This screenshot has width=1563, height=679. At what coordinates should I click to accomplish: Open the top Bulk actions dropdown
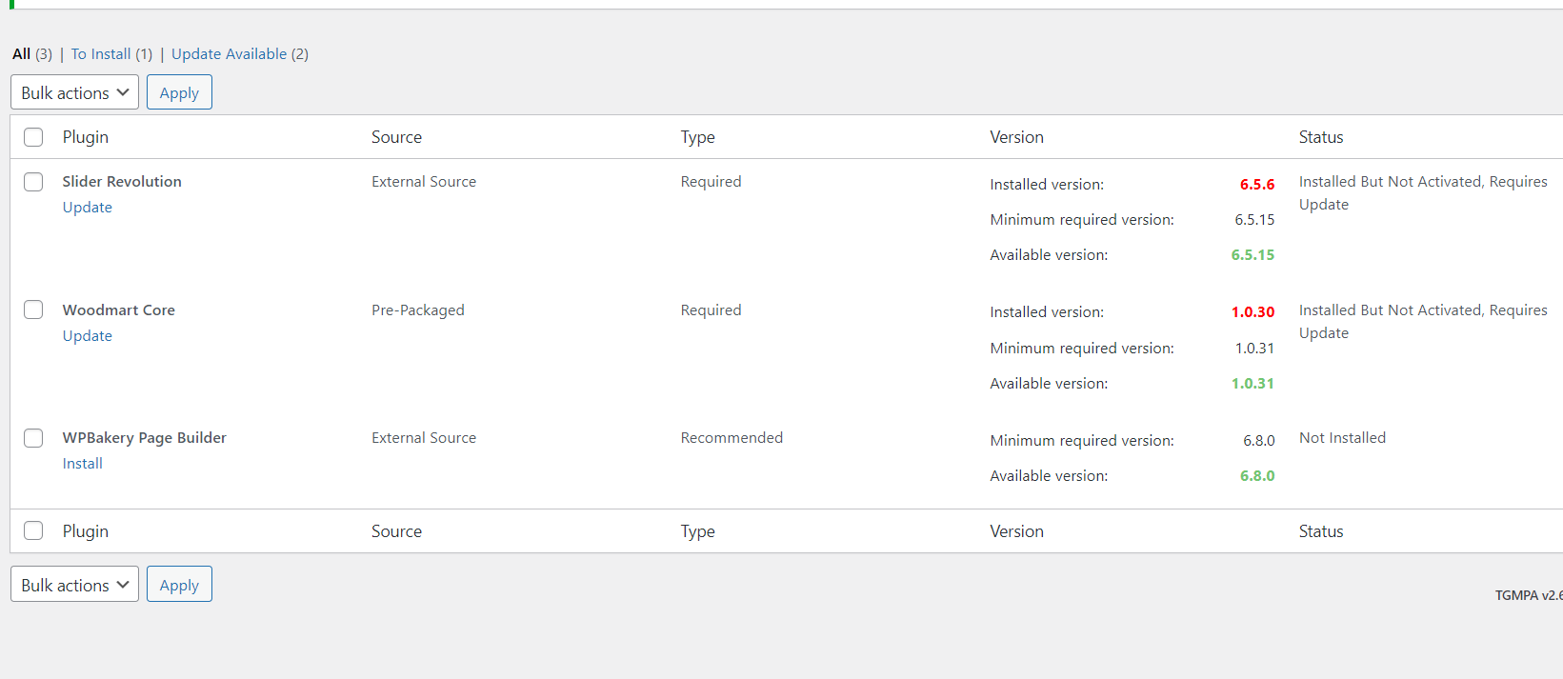[74, 92]
